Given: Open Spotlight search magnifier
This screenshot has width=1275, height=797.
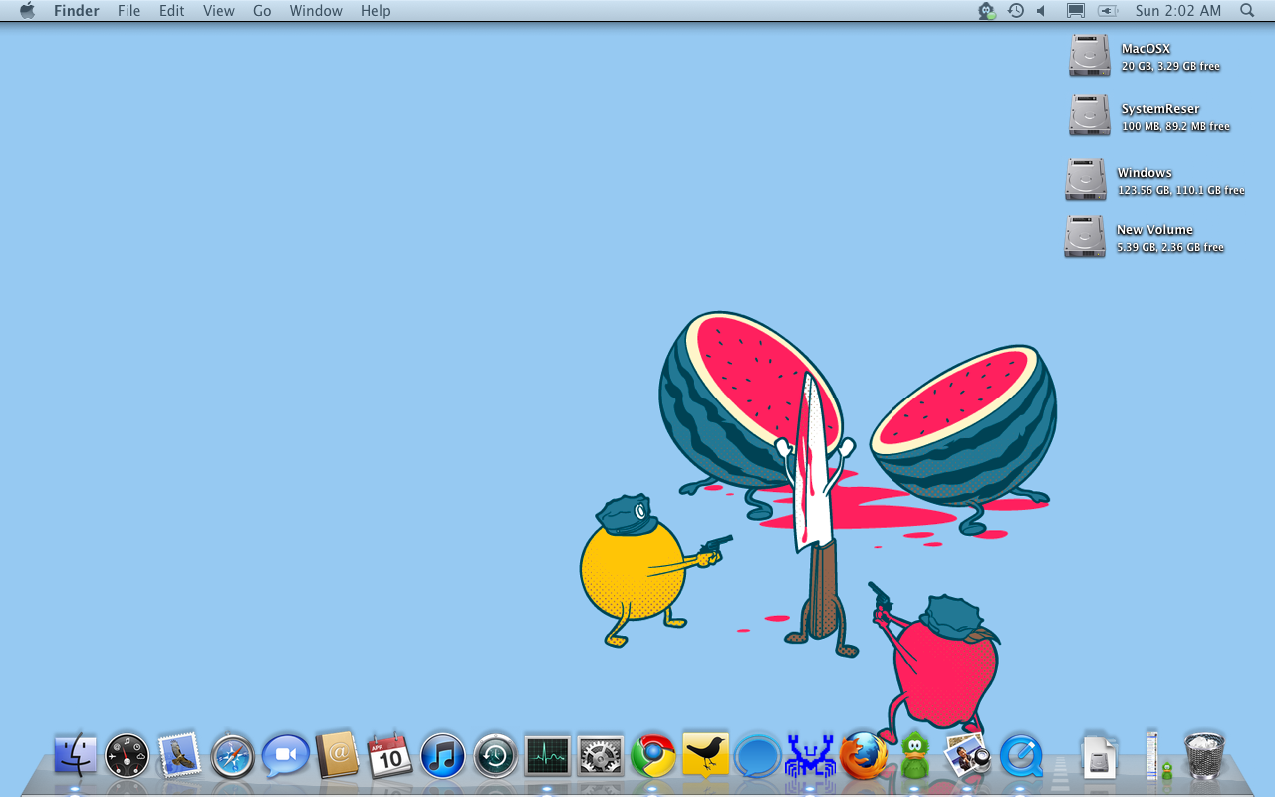Looking at the screenshot, I should [x=1247, y=11].
